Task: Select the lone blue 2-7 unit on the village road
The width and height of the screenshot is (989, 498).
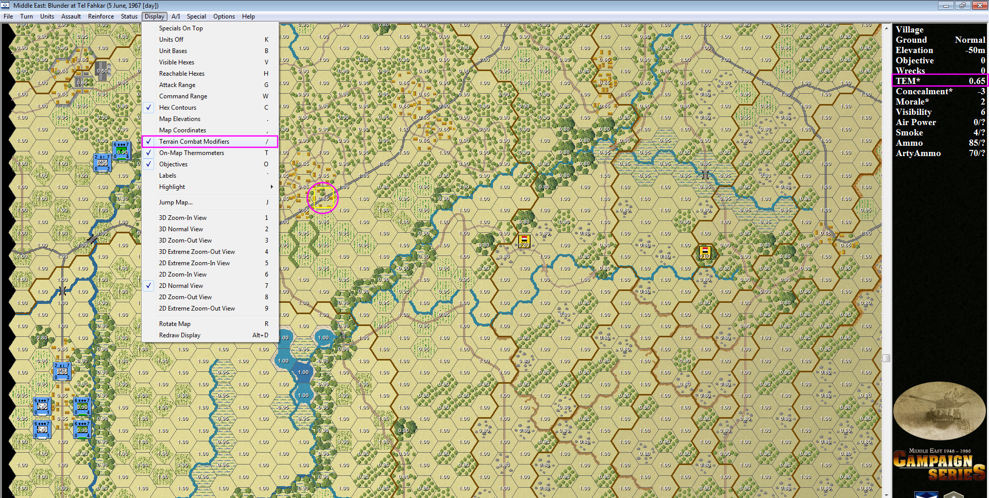Action: pos(62,371)
